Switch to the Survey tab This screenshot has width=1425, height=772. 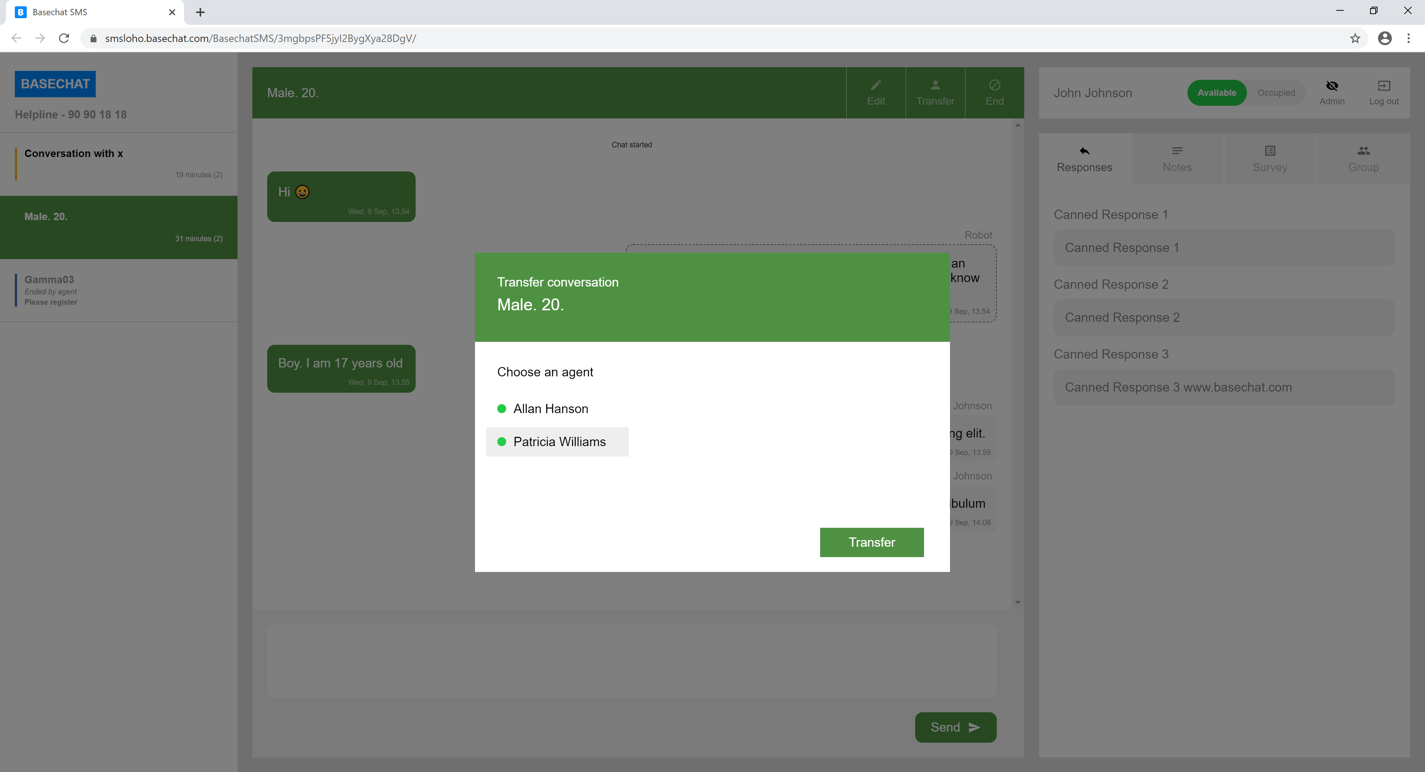pos(1270,159)
